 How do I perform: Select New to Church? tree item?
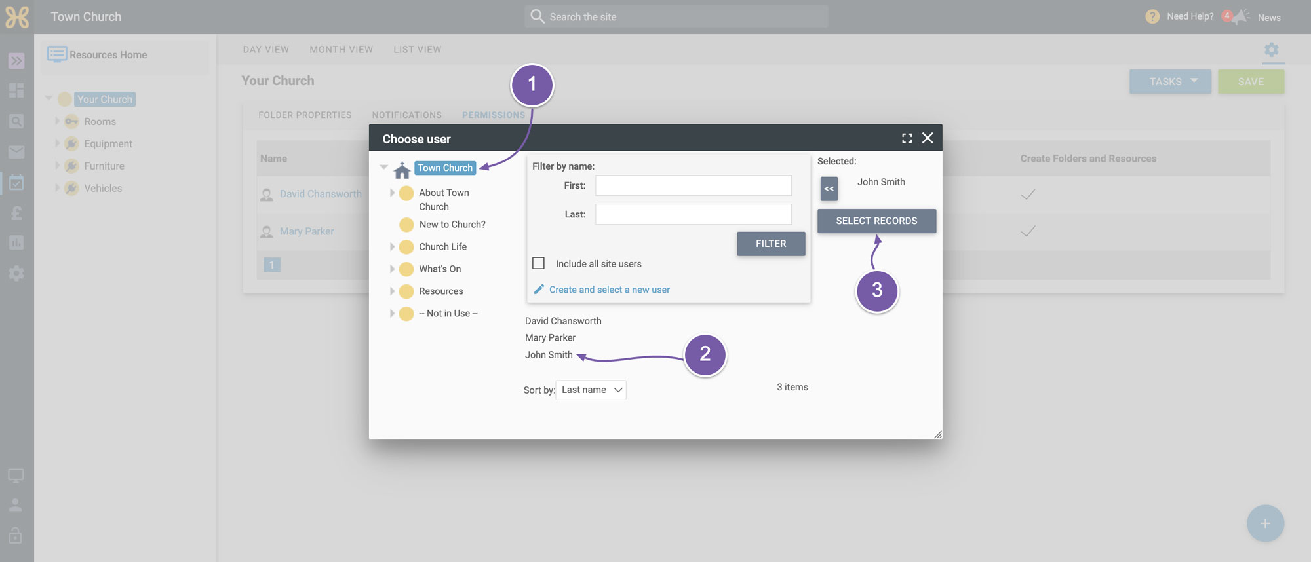452,224
